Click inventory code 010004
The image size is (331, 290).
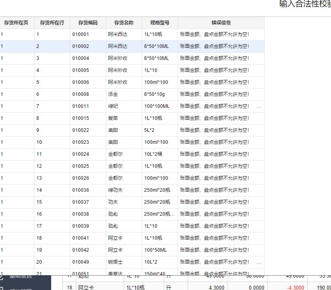(81, 58)
